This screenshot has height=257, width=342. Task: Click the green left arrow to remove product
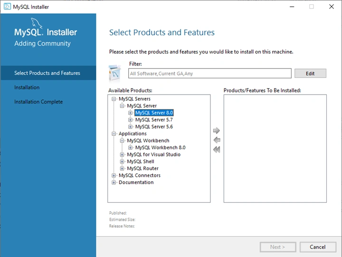(x=217, y=140)
